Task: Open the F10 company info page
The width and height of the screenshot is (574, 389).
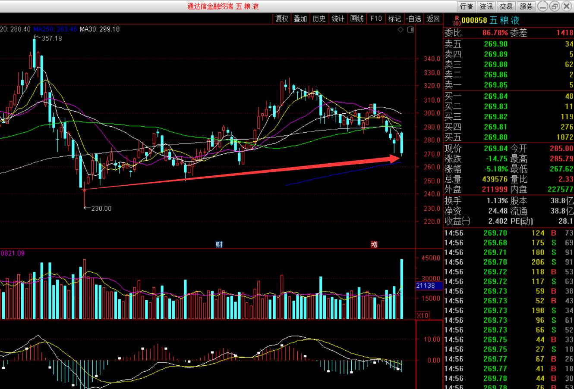Action: click(x=376, y=19)
